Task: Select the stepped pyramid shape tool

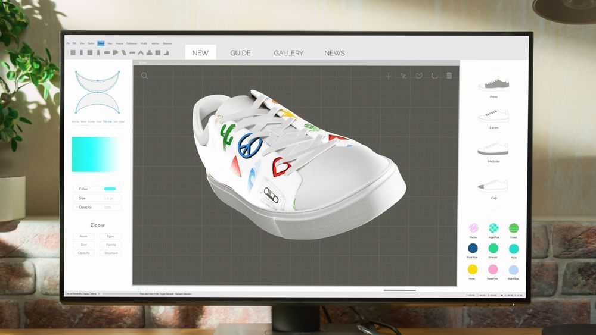Action: [150, 53]
